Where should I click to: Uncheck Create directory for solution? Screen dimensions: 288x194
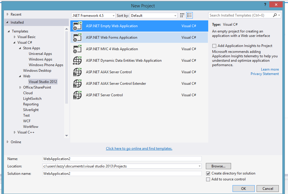click(208, 174)
